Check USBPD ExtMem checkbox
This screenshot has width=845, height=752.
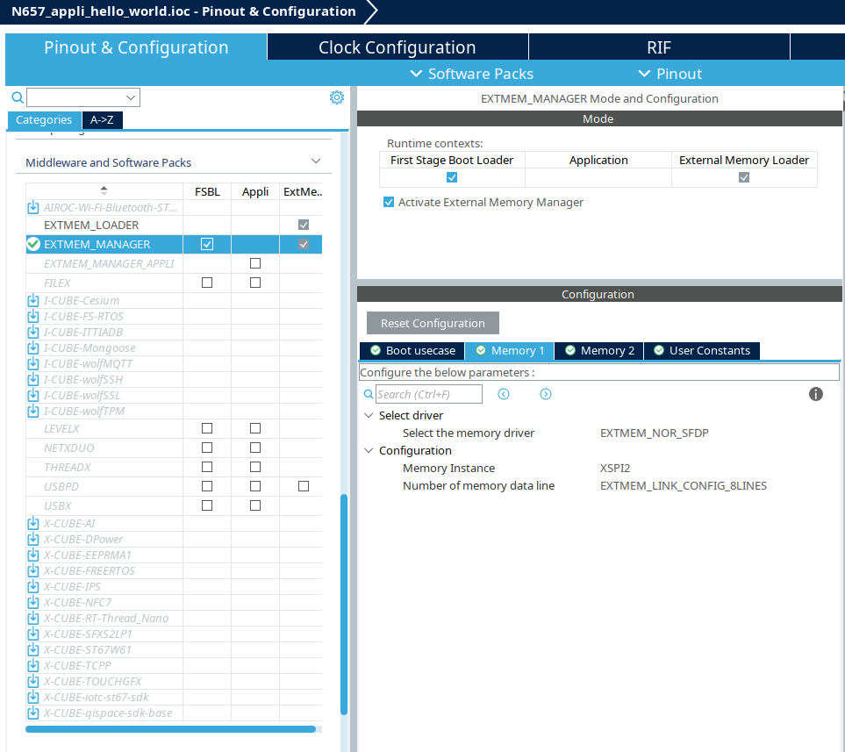coord(304,486)
